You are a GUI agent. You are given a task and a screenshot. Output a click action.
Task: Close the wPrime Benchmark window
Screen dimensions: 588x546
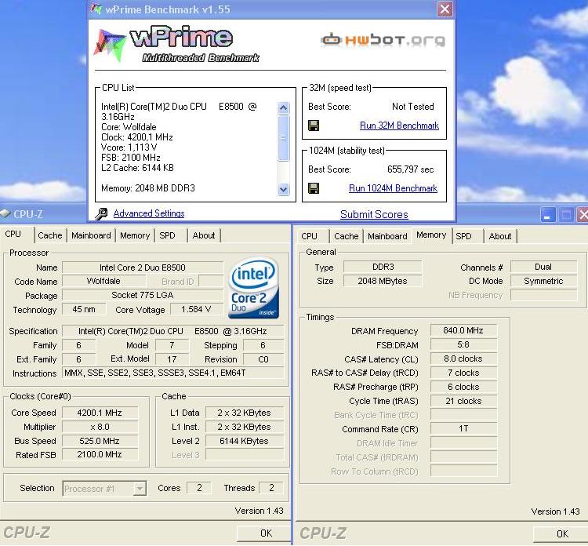pyautogui.click(x=445, y=9)
